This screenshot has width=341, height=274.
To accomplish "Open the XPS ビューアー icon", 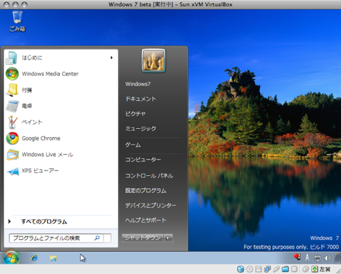I will (x=12, y=171).
